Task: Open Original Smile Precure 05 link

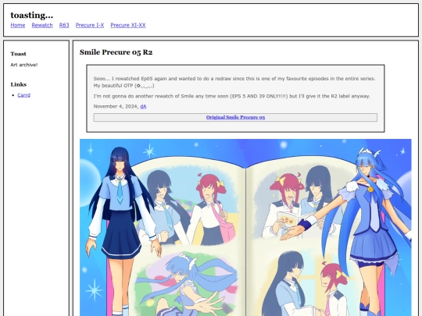Action: coord(235,117)
